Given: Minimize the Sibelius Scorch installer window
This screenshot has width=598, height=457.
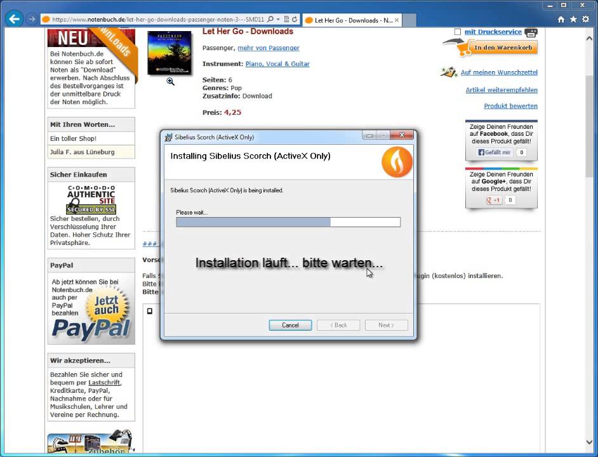Looking at the screenshot, I should point(369,135).
